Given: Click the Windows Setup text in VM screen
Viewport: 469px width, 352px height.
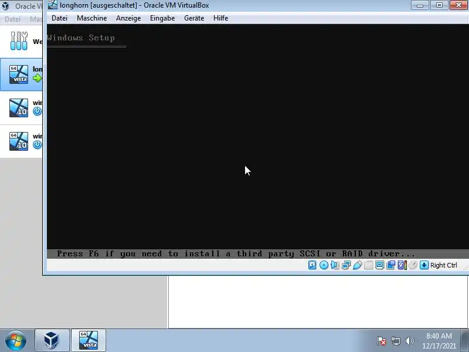Looking at the screenshot, I should coord(81,38).
